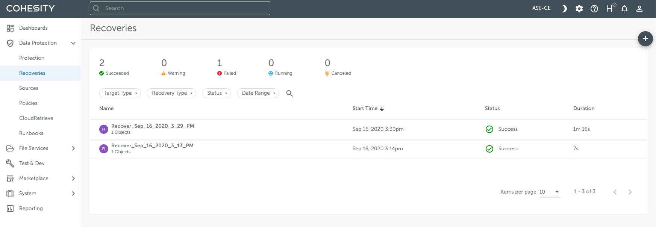
Task: Open notifications bell icon
Action: click(x=624, y=9)
